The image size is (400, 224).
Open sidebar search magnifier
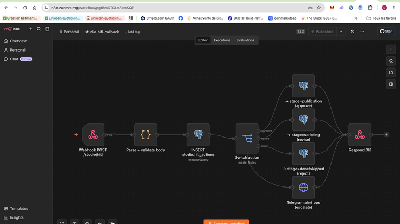39,29
